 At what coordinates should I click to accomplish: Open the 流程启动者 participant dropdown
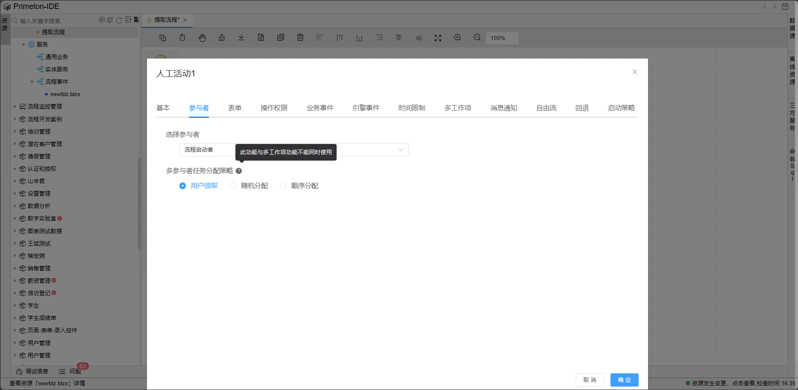pyautogui.click(x=400, y=150)
